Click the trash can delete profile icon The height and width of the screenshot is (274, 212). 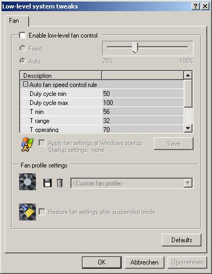[60, 183]
